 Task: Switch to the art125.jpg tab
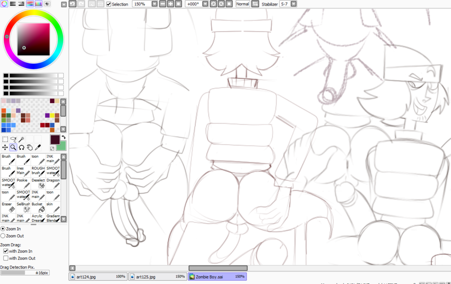click(158, 277)
